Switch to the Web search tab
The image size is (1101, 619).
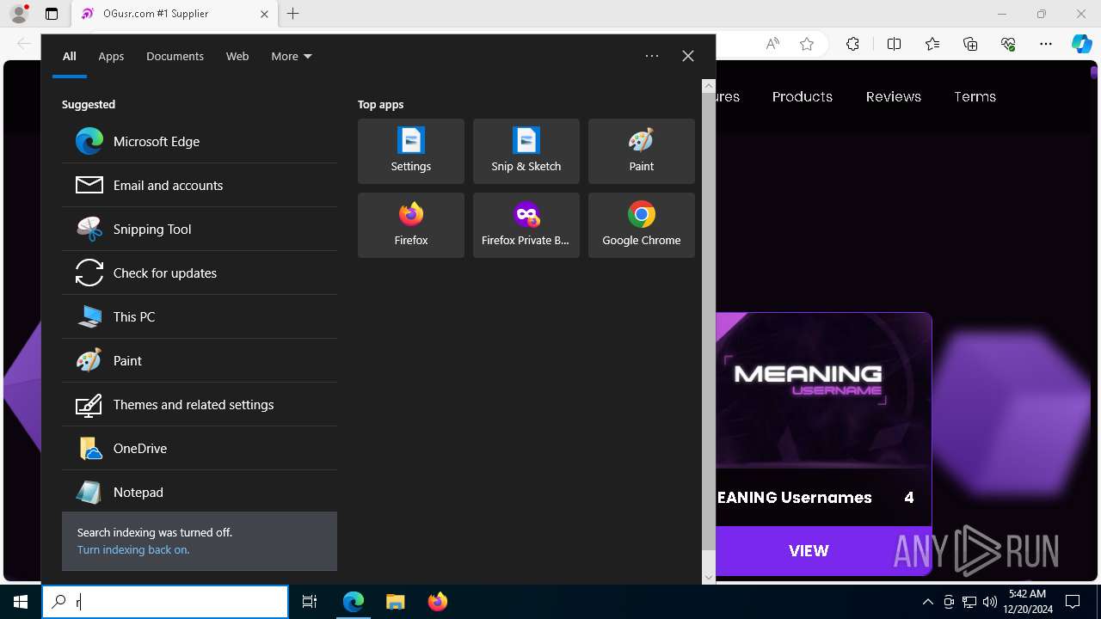[237, 56]
